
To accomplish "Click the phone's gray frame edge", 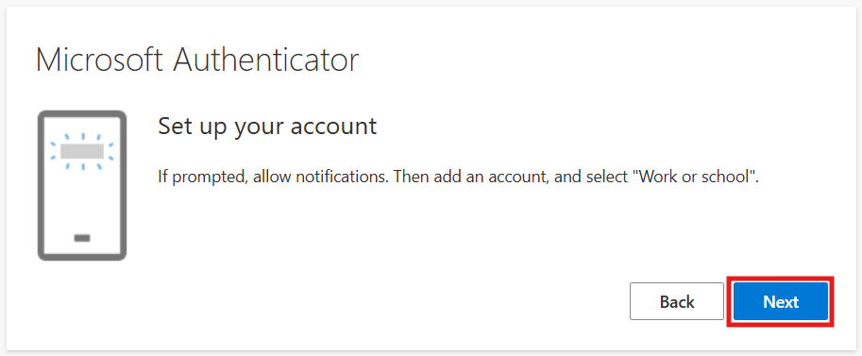I will (41, 185).
